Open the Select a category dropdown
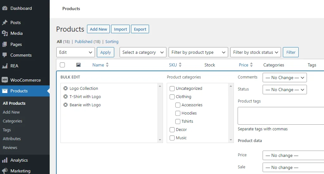324x174 pixels. pyautogui.click(x=143, y=52)
